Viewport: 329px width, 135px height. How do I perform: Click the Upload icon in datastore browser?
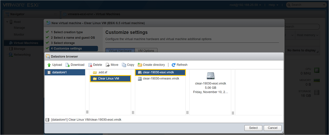tap(49, 65)
